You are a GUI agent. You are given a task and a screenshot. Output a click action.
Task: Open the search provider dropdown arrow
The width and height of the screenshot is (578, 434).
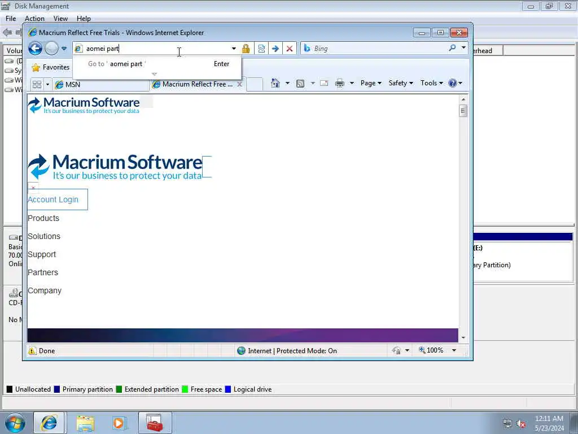(463, 48)
